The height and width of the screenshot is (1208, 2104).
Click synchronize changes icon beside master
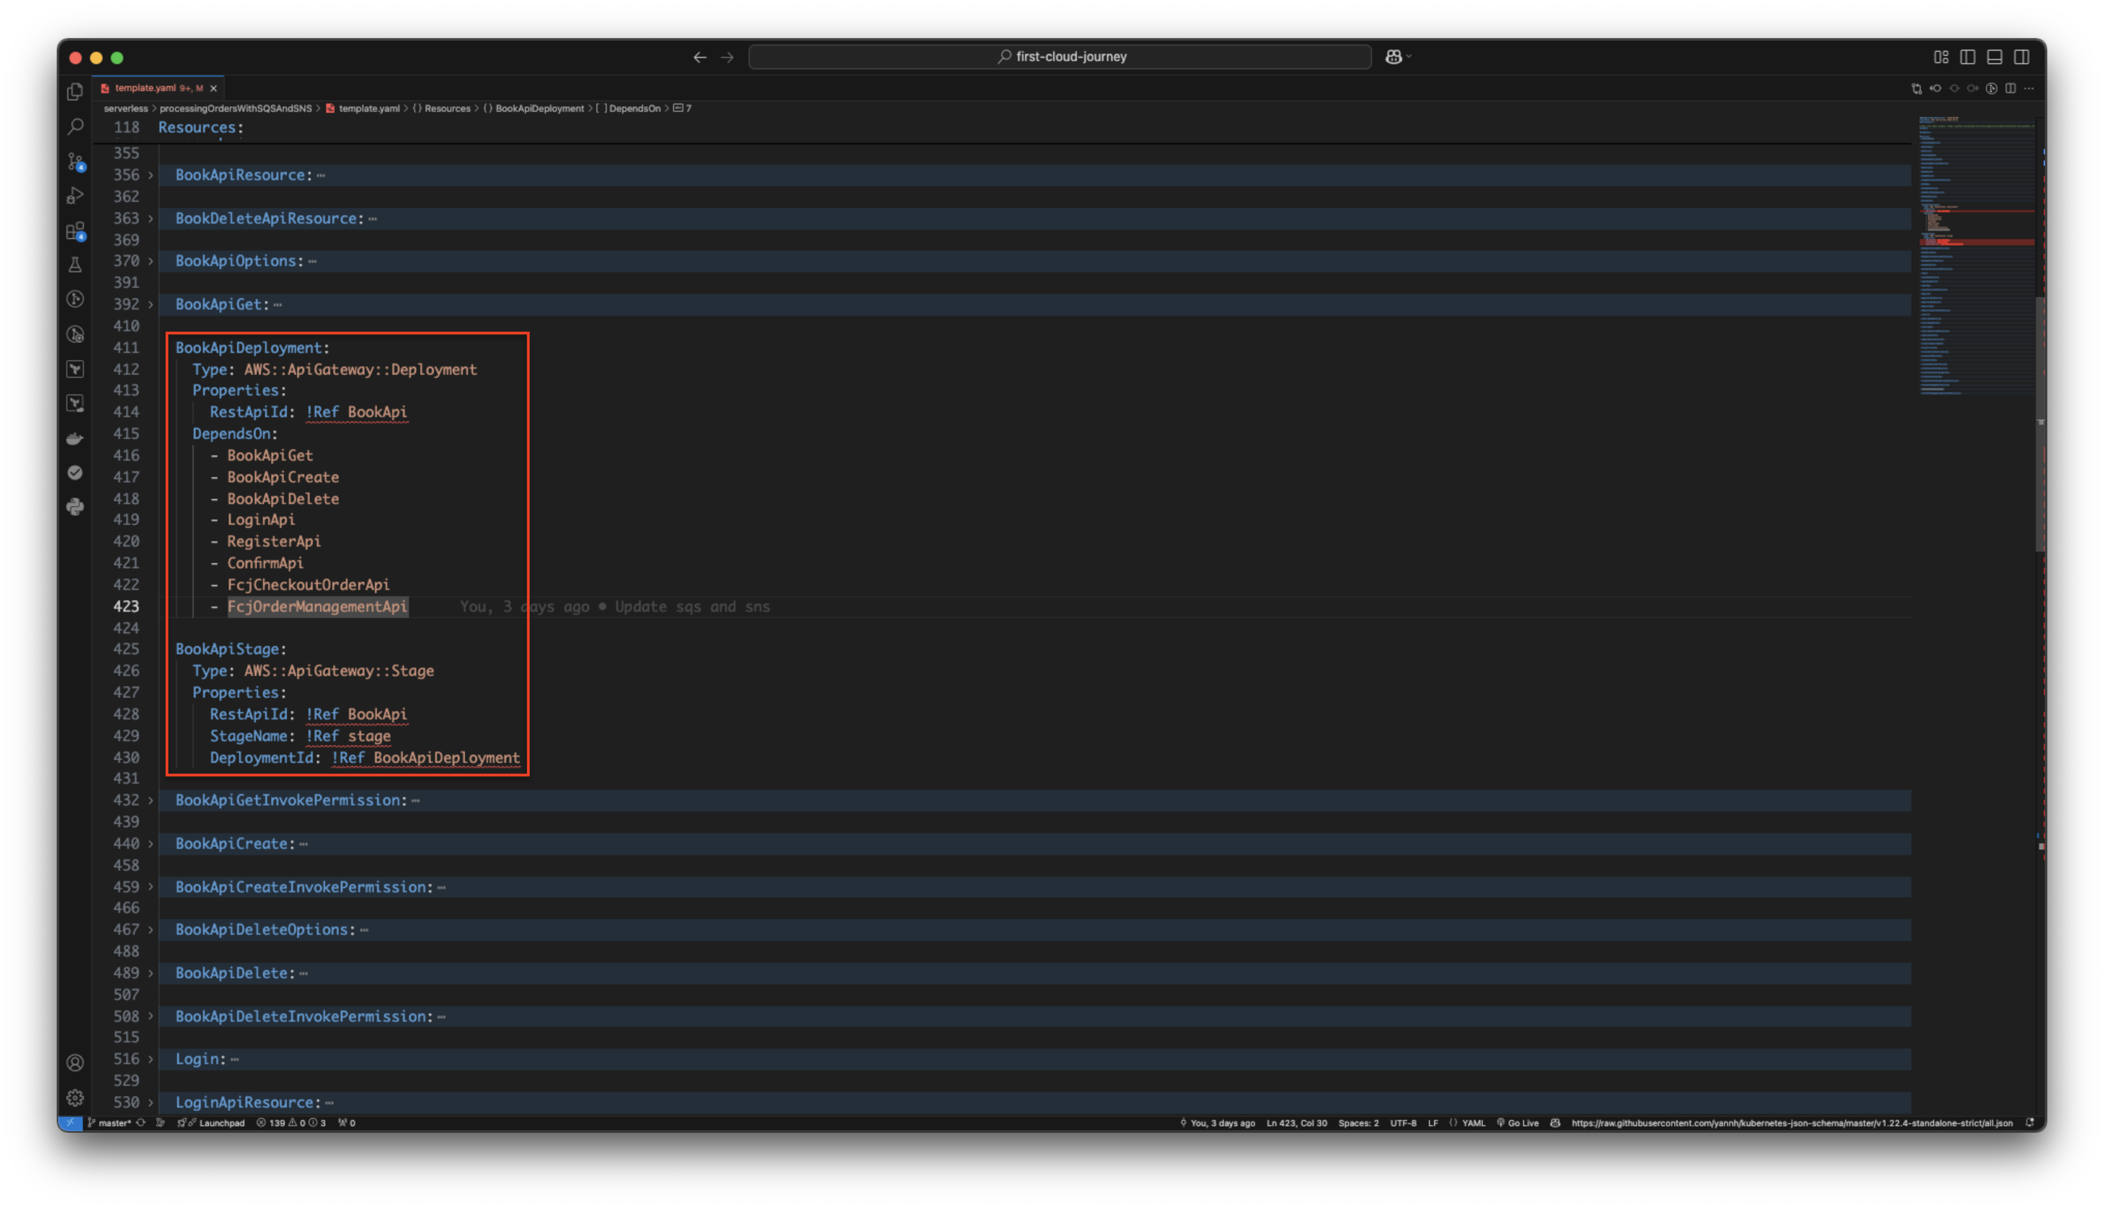(141, 1123)
